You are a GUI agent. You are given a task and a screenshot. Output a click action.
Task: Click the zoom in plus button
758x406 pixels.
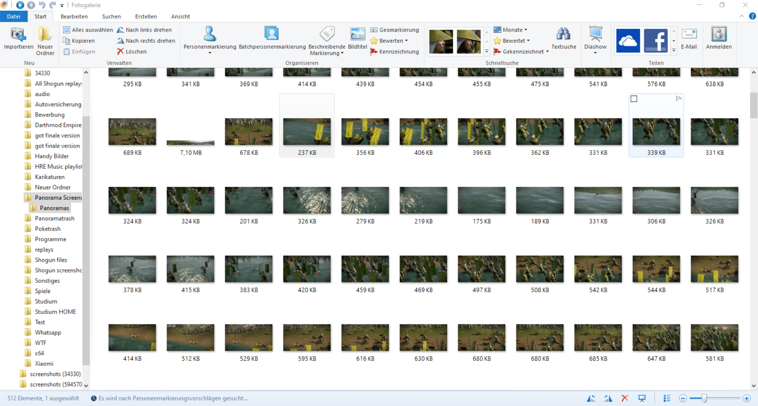click(x=746, y=398)
